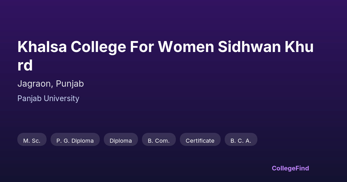Click the word University under the location

61,99
